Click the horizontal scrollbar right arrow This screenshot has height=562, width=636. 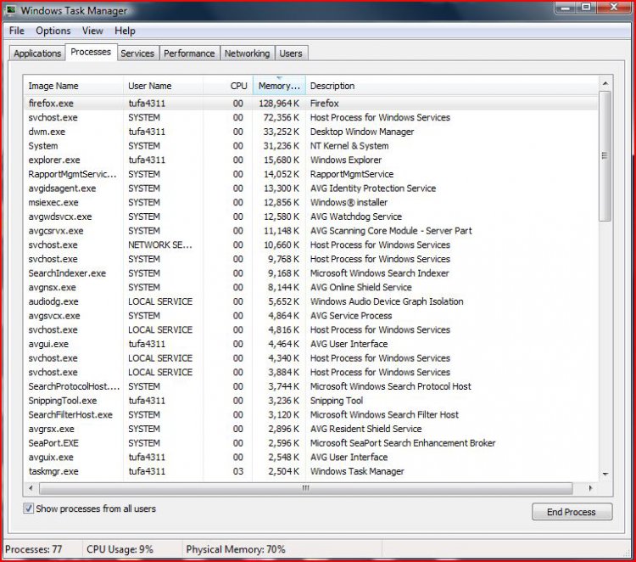tap(590, 487)
